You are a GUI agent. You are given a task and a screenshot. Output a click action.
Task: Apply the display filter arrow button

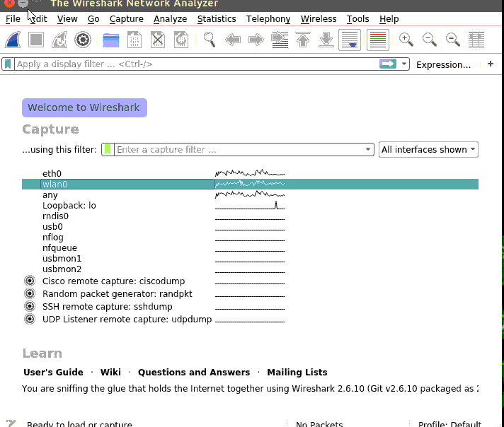(388, 64)
